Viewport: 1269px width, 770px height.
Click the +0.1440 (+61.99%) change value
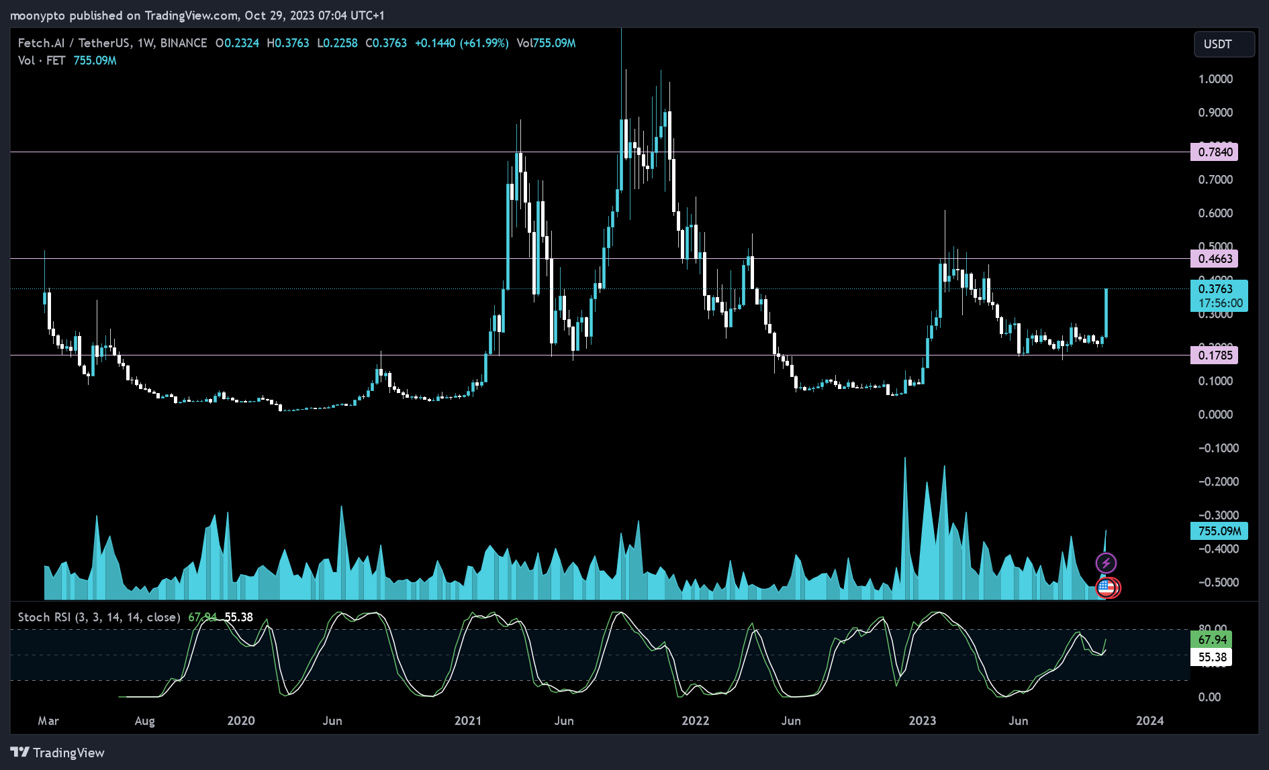[461, 43]
